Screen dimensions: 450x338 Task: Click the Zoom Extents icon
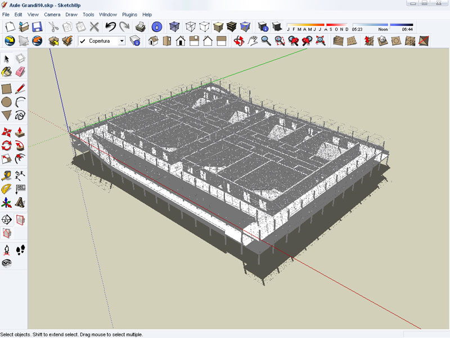320,41
